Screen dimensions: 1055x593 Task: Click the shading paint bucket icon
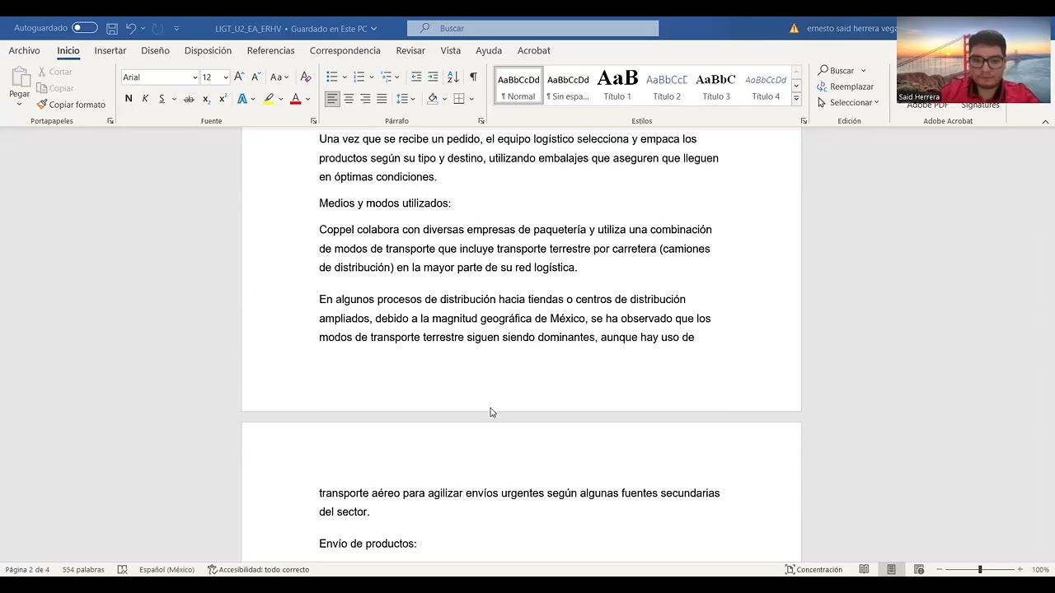[433, 99]
